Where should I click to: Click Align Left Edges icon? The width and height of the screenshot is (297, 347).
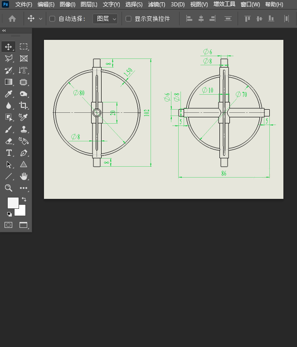click(189, 19)
